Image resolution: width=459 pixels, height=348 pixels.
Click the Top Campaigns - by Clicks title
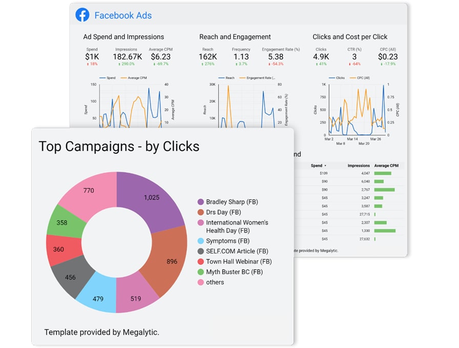click(x=119, y=147)
